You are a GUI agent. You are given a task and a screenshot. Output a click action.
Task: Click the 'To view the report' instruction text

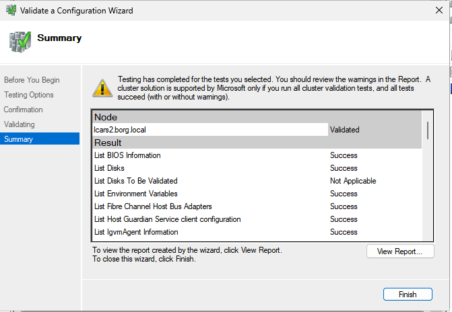[x=187, y=250]
